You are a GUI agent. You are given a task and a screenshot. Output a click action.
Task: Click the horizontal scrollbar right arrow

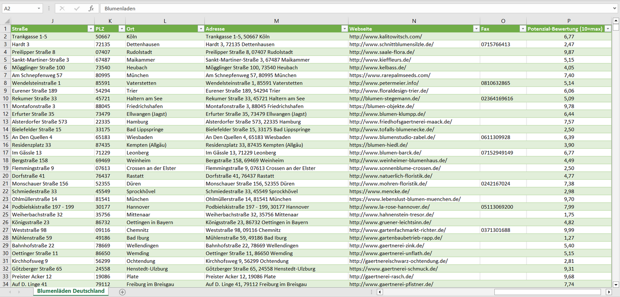click(608, 292)
